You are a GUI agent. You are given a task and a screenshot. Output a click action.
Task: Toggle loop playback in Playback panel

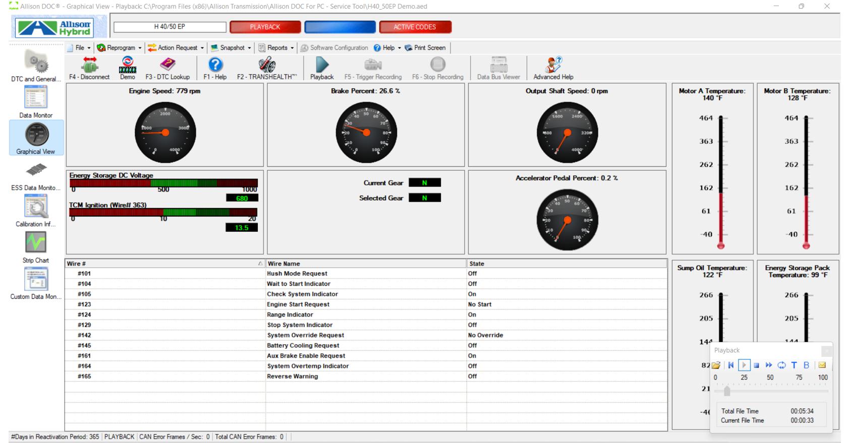pyautogui.click(x=781, y=365)
